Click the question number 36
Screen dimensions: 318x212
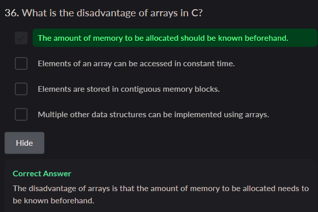(11, 13)
